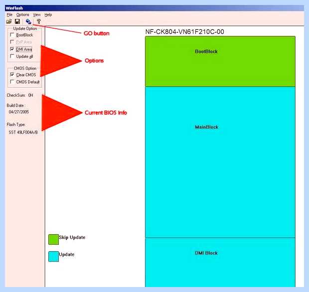Click the build date 04/27/2005
Image resolution: width=309 pixels, height=292 pixels.
coord(19,112)
